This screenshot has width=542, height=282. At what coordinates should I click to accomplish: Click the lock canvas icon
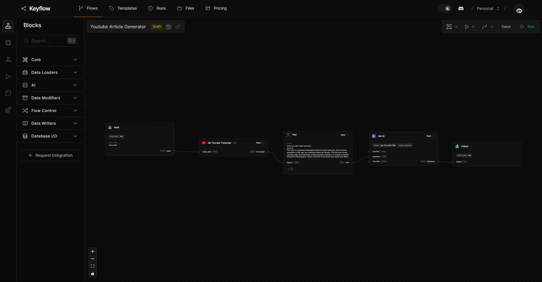(x=93, y=274)
